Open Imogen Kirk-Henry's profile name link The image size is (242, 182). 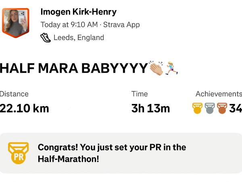coord(79,12)
